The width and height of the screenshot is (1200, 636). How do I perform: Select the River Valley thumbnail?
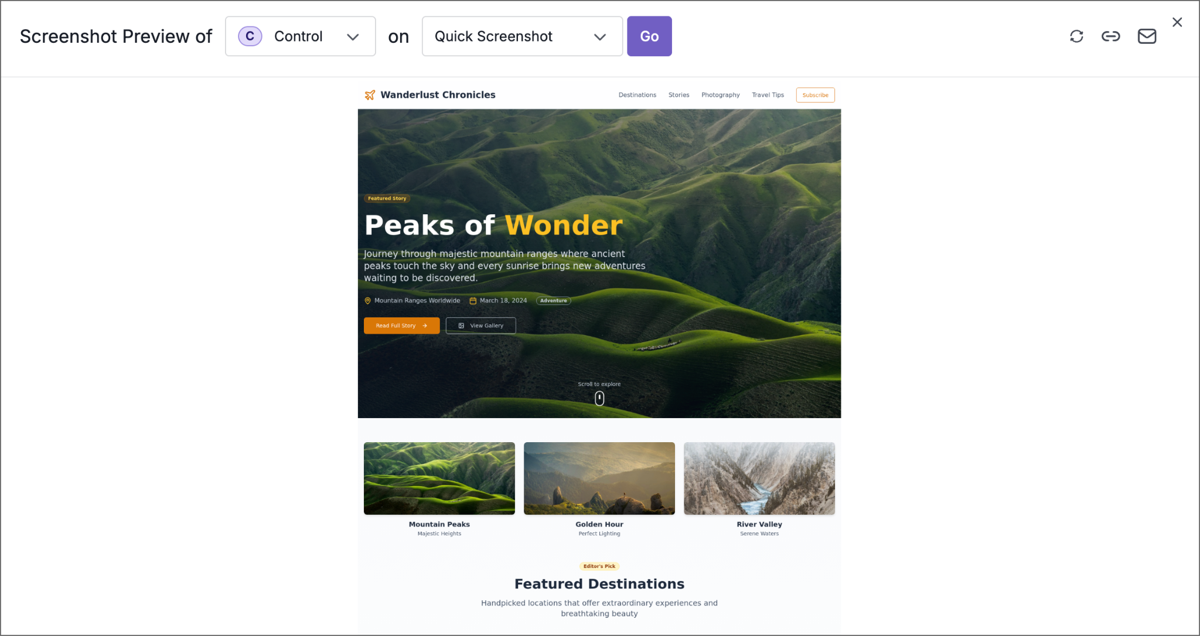pos(759,478)
